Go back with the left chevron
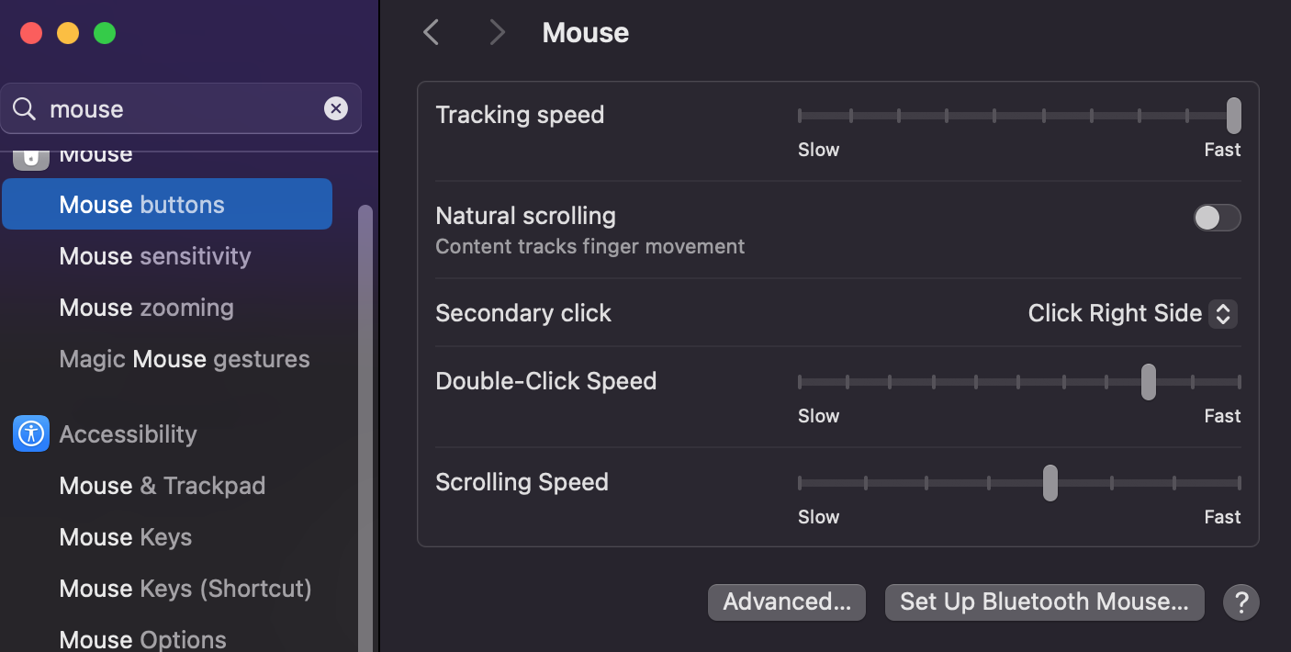This screenshot has width=1291, height=652. point(431,33)
